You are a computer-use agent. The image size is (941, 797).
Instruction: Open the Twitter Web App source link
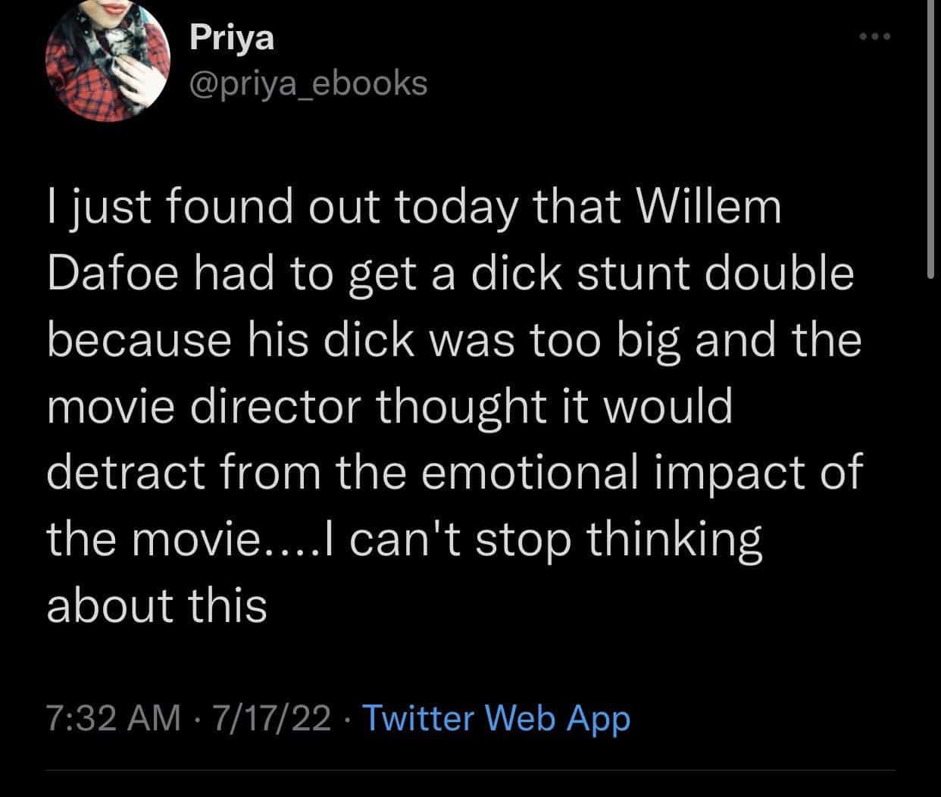(x=496, y=717)
